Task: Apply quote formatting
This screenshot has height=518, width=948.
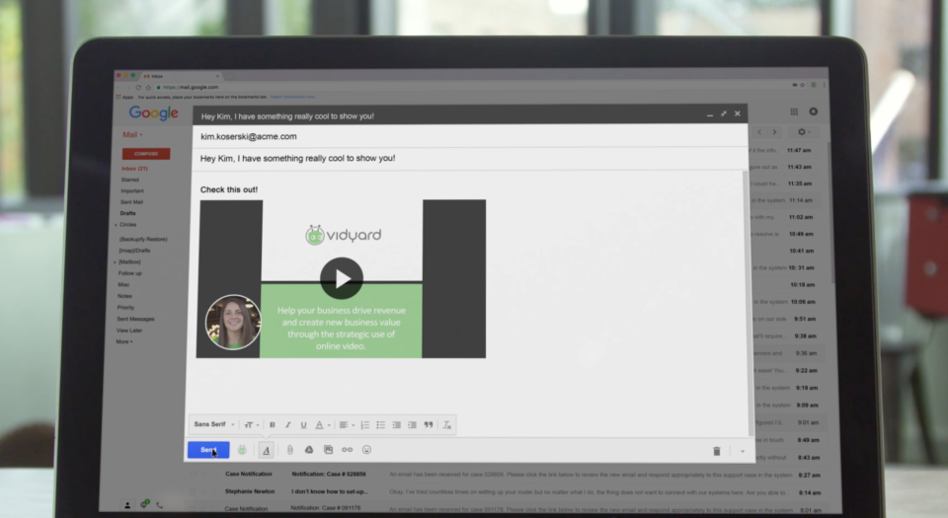Action: click(429, 425)
